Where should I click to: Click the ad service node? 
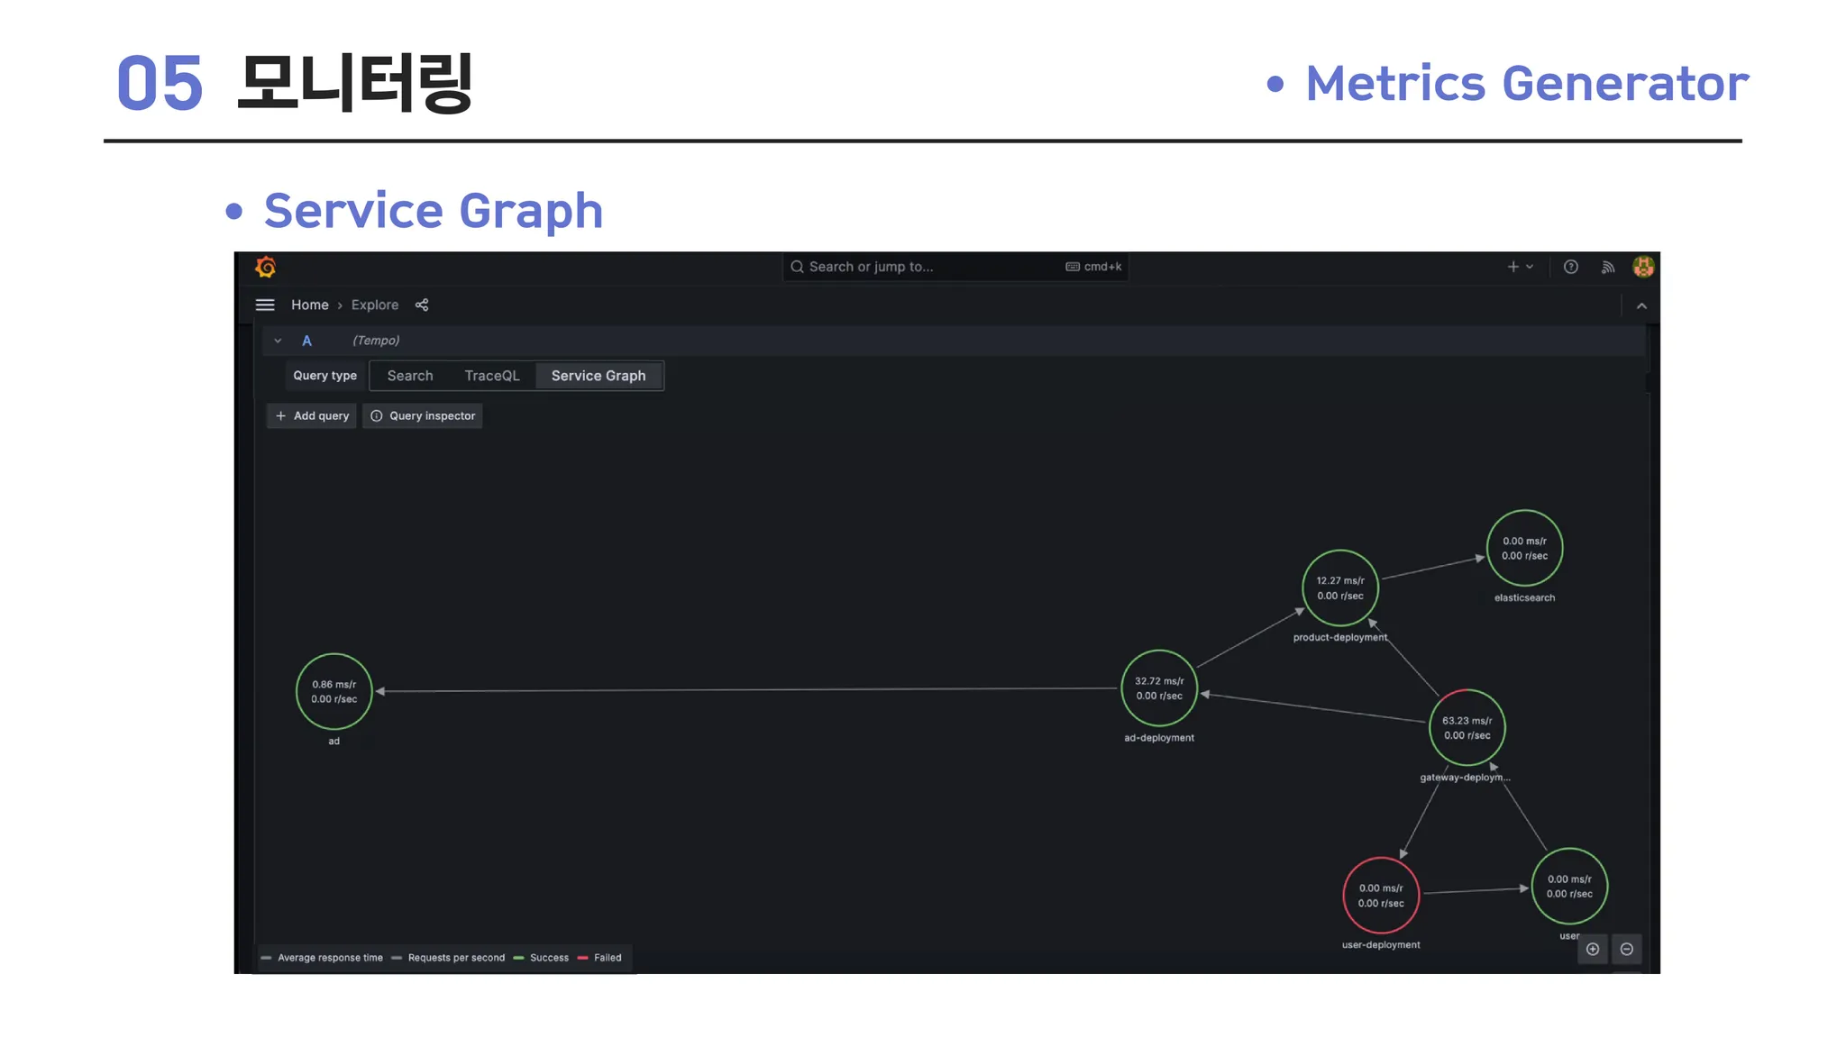click(x=334, y=691)
